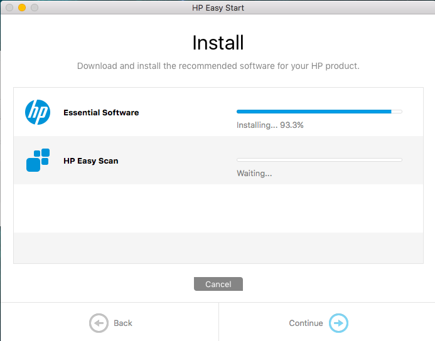This screenshot has height=341, width=435.
Task: Click the HP Easy Scan squares icon
Action: [38, 160]
